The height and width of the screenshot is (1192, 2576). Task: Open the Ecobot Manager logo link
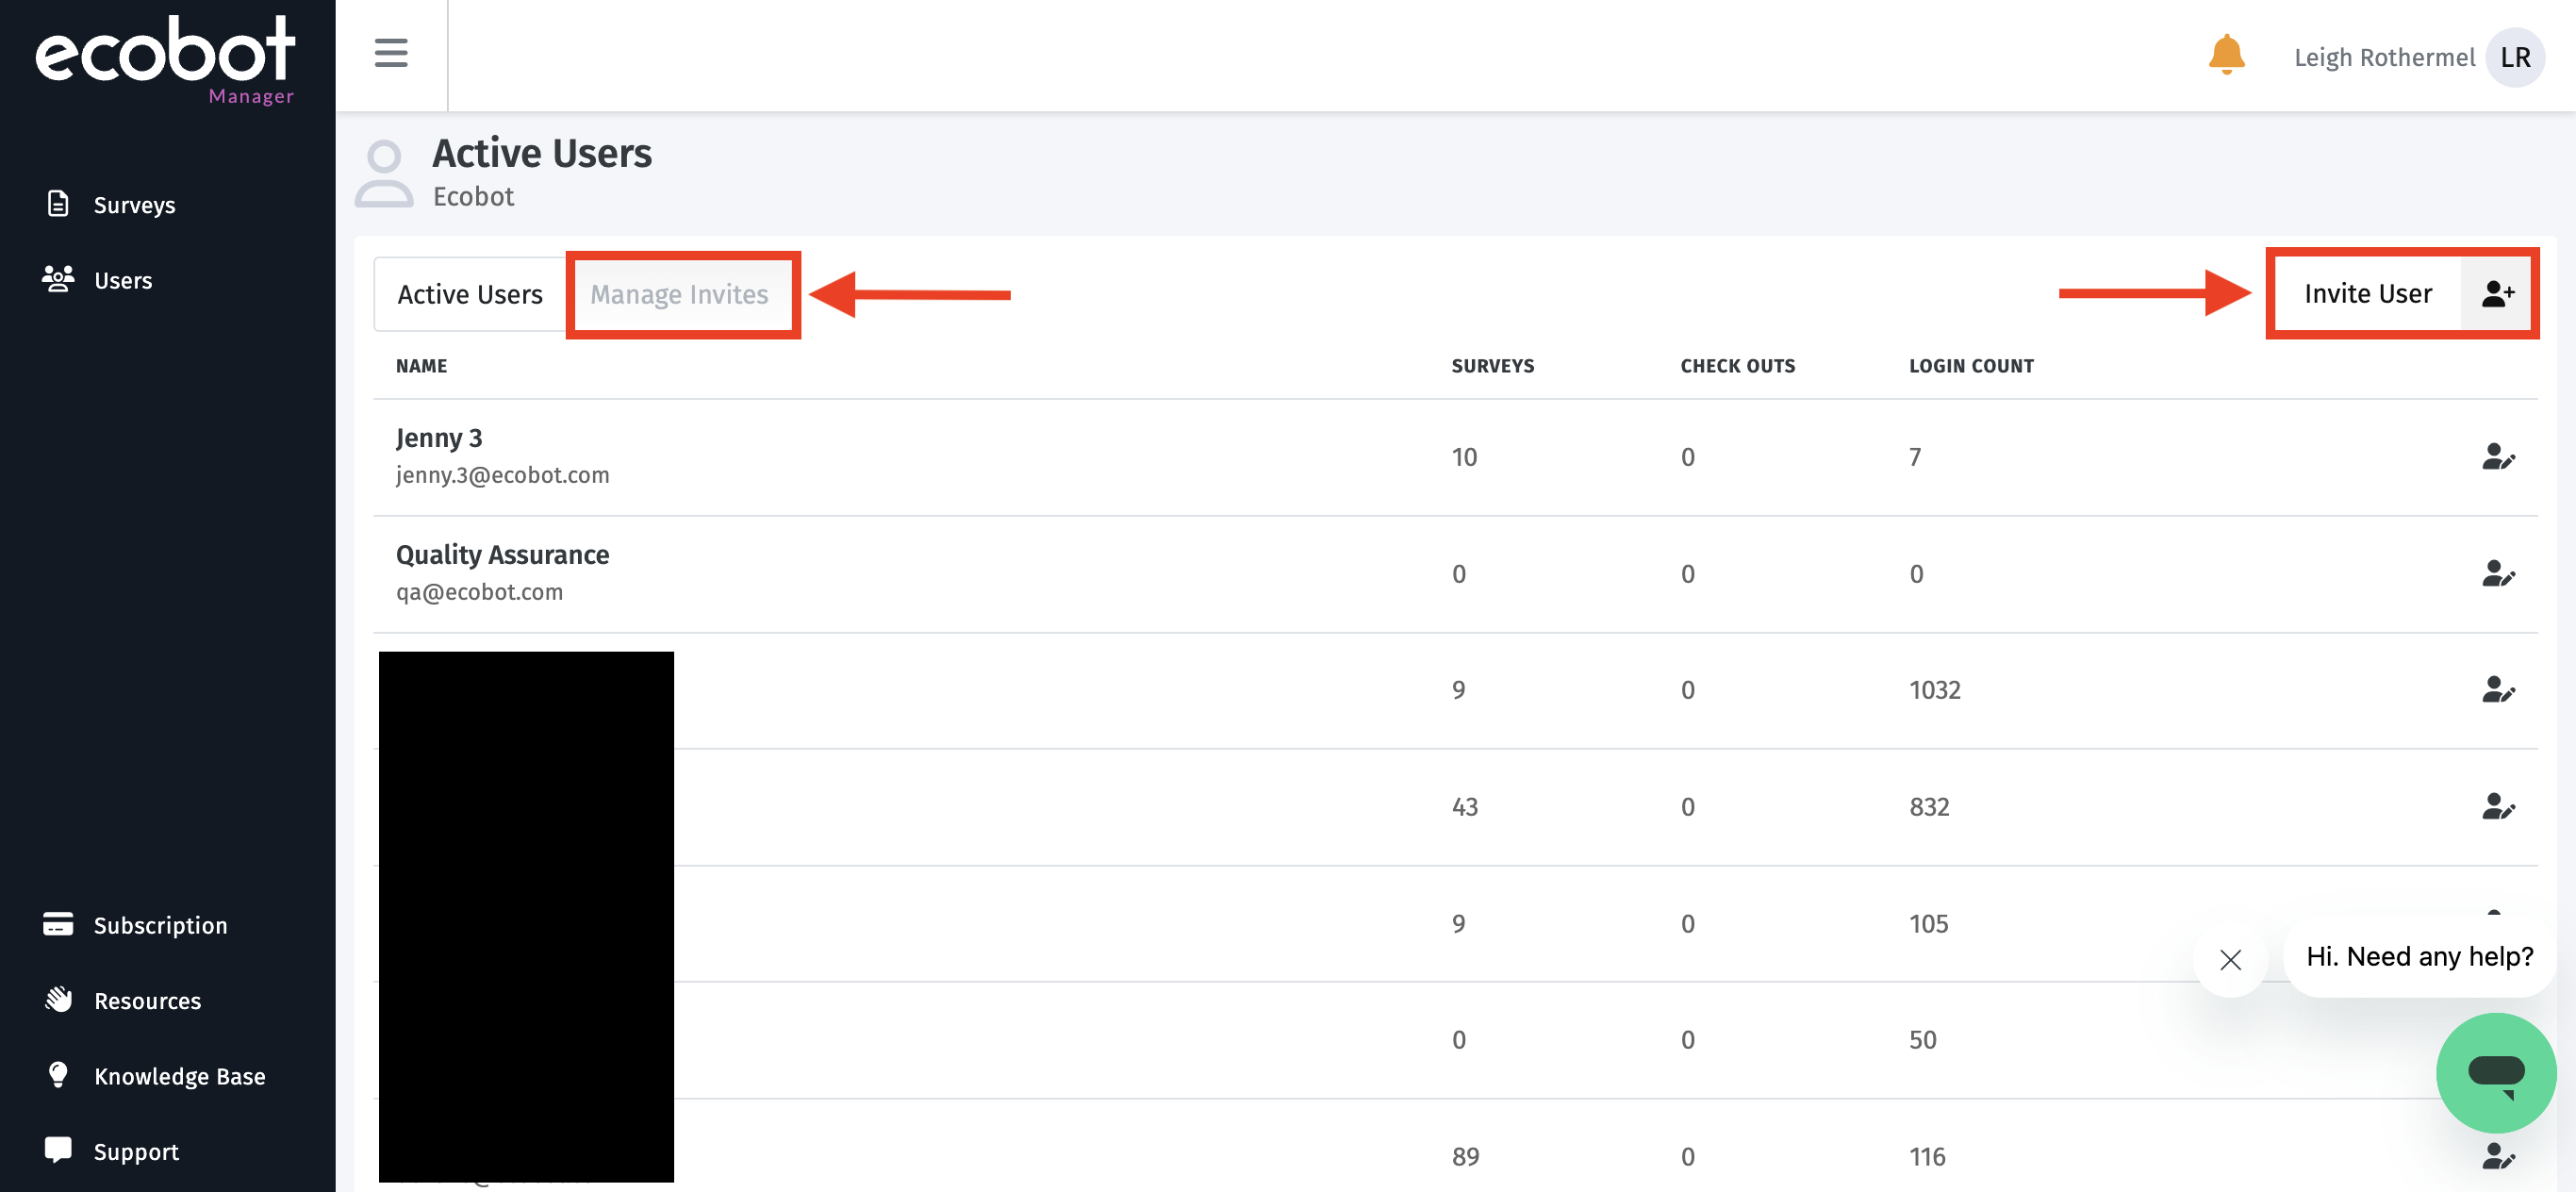(x=165, y=57)
